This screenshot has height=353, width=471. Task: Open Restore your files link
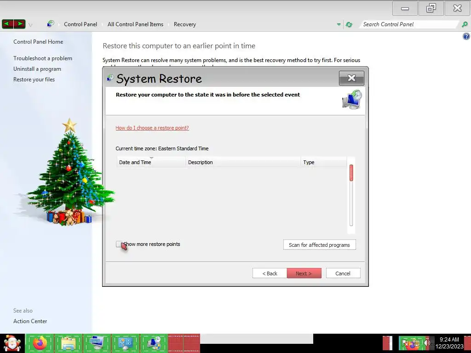34,79
